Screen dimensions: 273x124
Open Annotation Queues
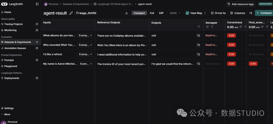coord(20,48)
